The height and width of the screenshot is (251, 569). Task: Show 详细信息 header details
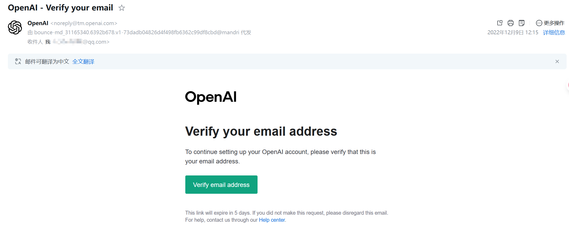tap(554, 32)
